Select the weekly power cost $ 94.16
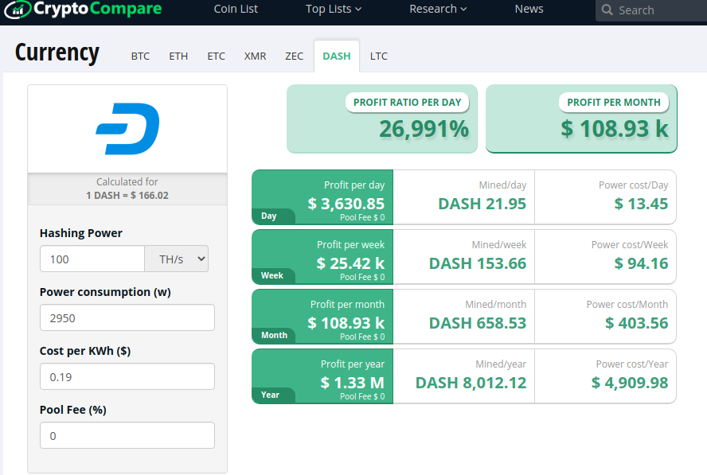This screenshot has height=475, width=707. 641,263
